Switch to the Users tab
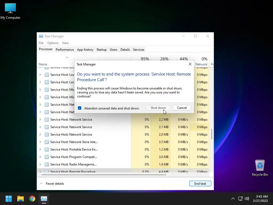This screenshot has height=205, width=273. pyautogui.click(x=114, y=49)
